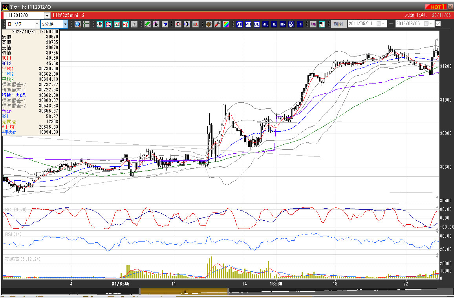Toggle the PARA parabolic indicator
The height and width of the screenshot is (298, 454).
click(291, 24)
